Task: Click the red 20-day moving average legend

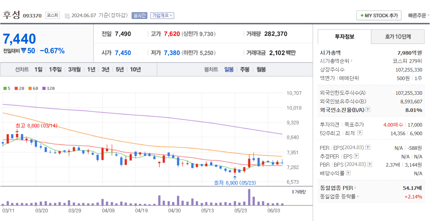Action: (19, 88)
